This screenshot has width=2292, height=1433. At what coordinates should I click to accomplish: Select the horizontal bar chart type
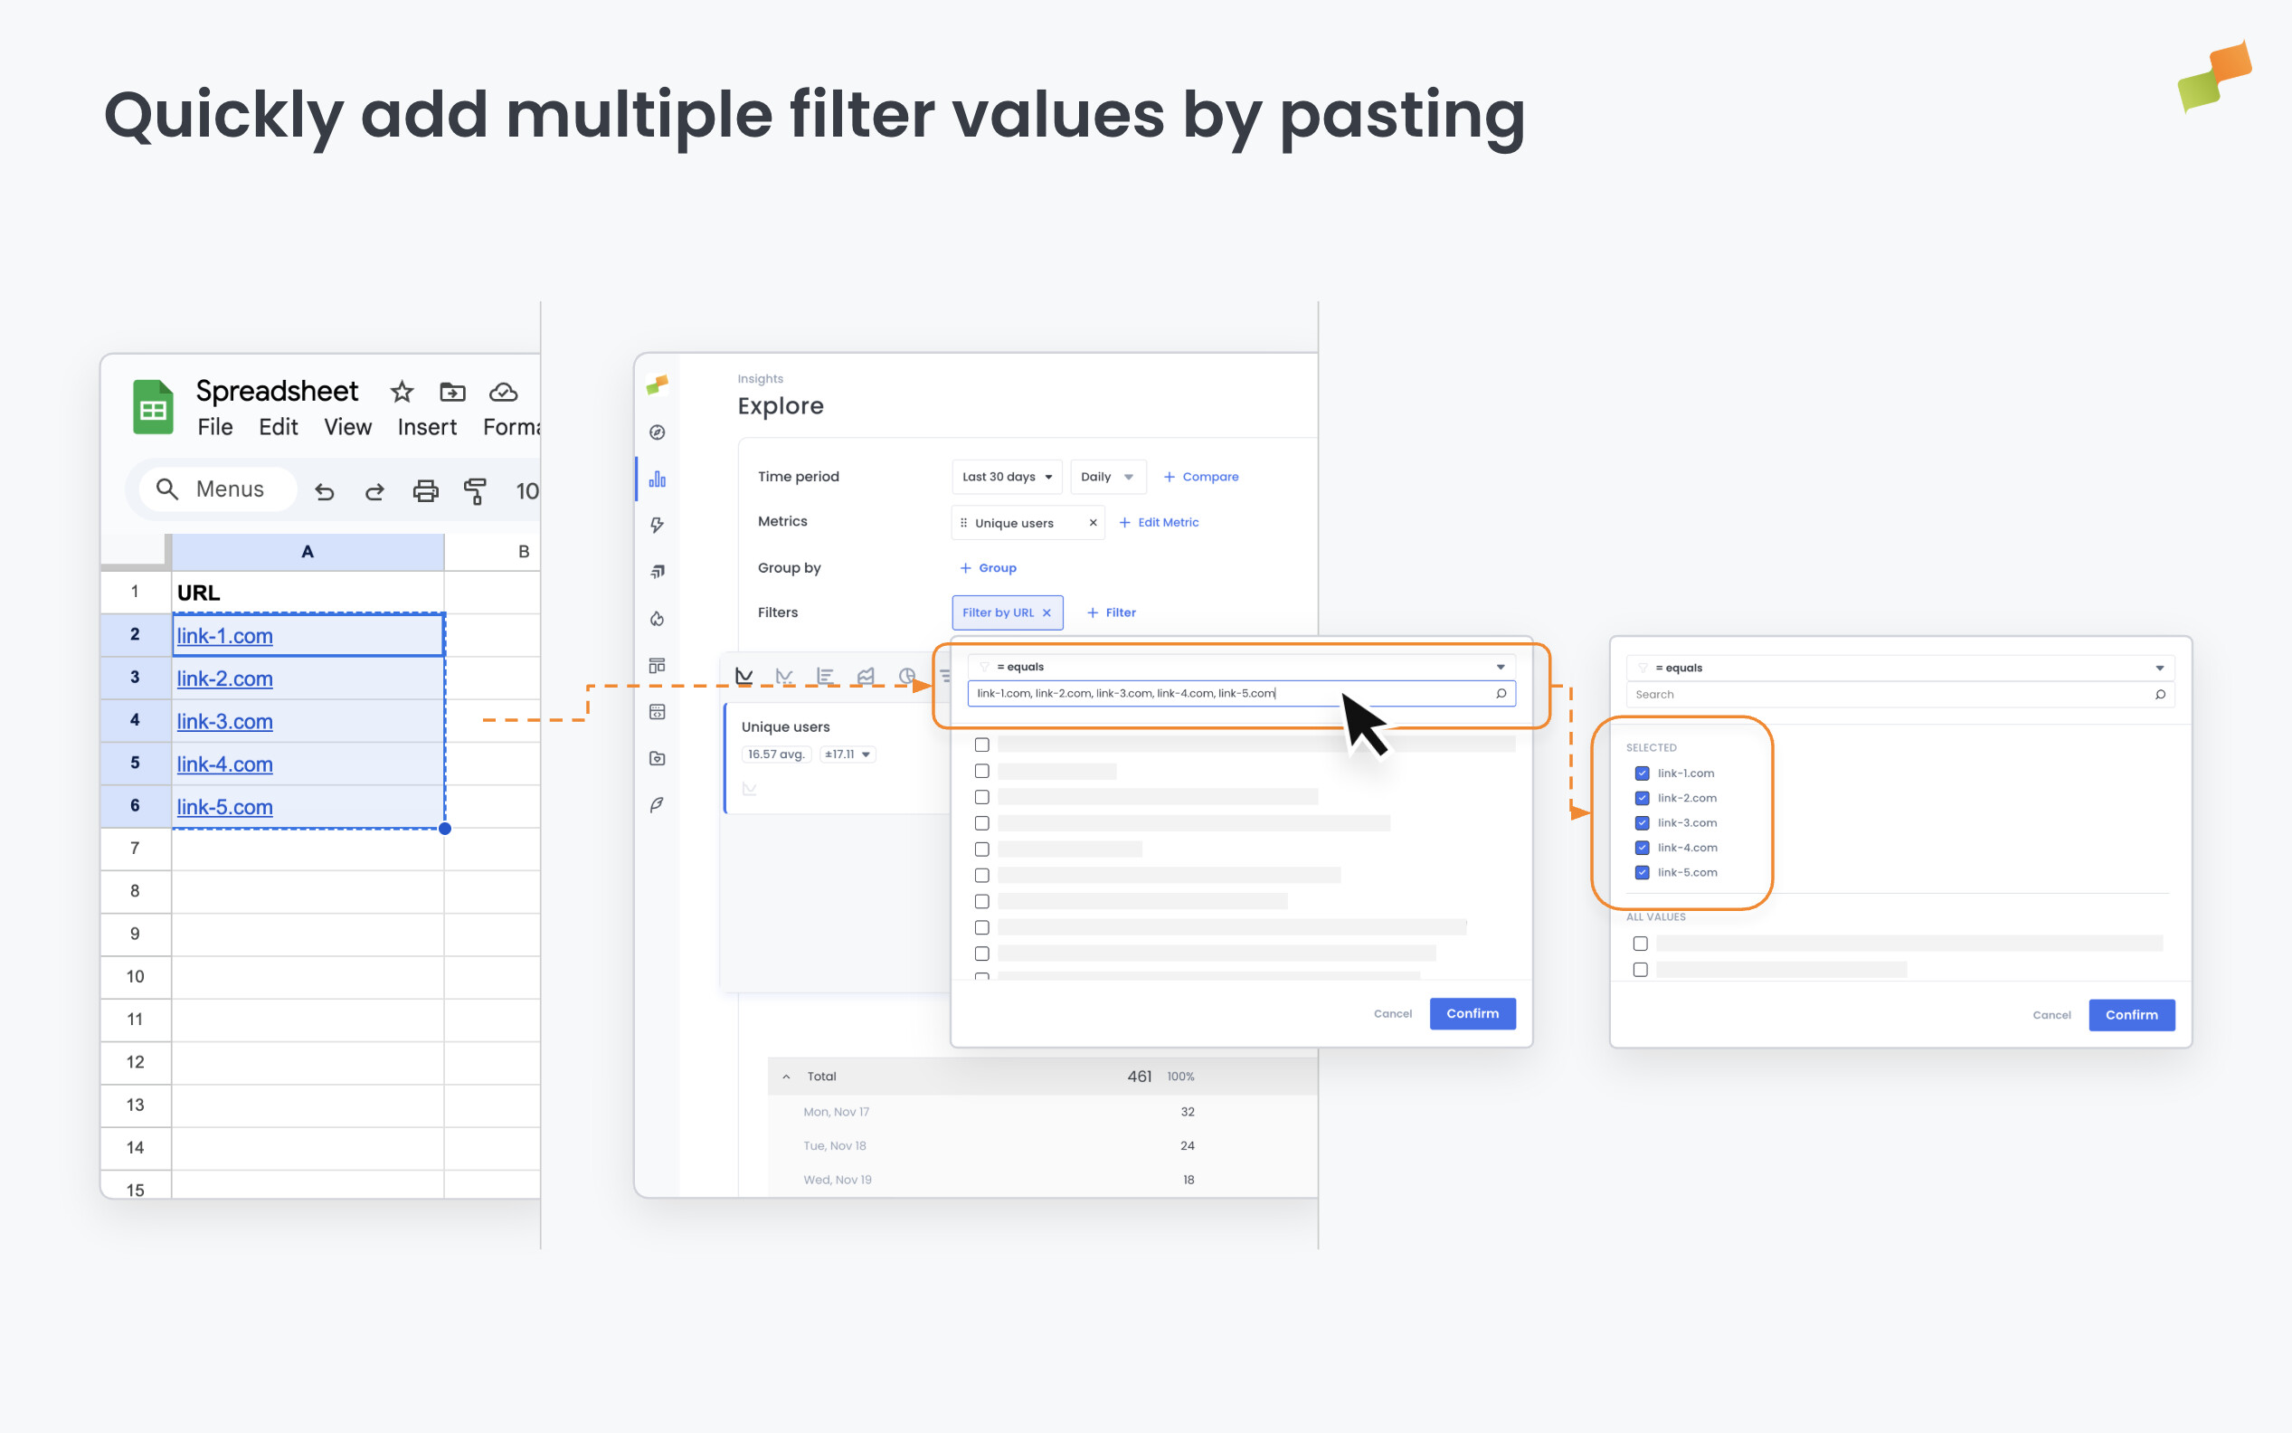[826, 676]
